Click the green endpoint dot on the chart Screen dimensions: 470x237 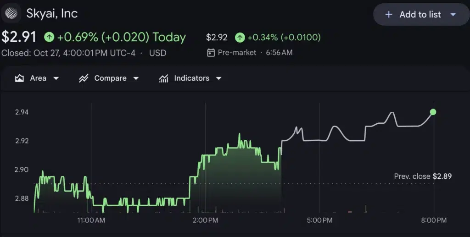pos(433,112)
